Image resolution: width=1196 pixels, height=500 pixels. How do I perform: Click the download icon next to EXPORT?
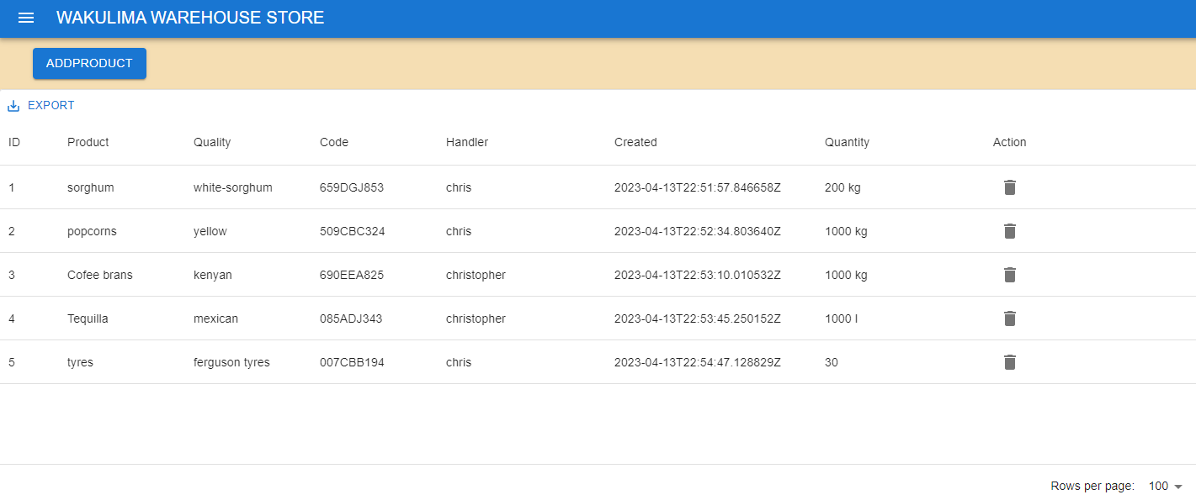pyautogui.click(x=13, y=105)
